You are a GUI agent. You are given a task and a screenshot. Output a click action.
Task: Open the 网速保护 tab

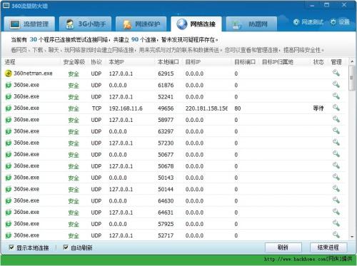141,24
